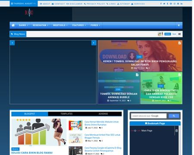194x155 pixels.
Task: Click the comment icon under Cara Hemat Memiliki Website
Action: pyautogui.click(x=100, y=128)
